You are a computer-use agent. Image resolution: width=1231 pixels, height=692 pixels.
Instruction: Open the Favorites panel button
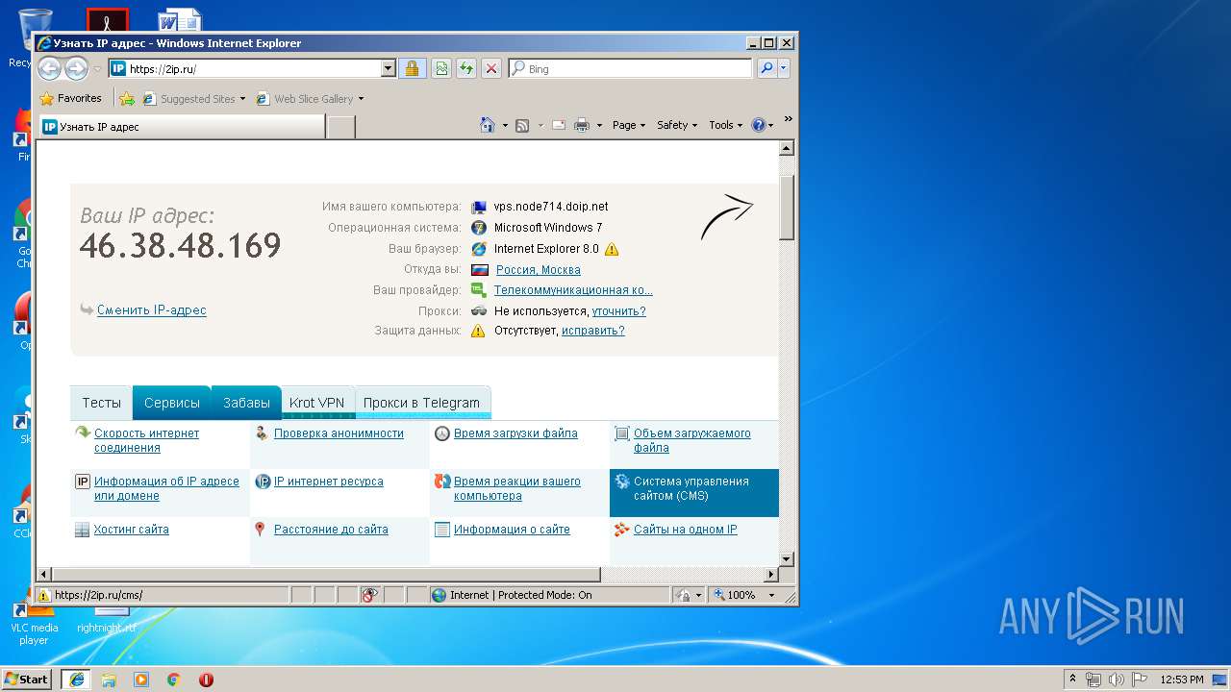coord(70,98)
